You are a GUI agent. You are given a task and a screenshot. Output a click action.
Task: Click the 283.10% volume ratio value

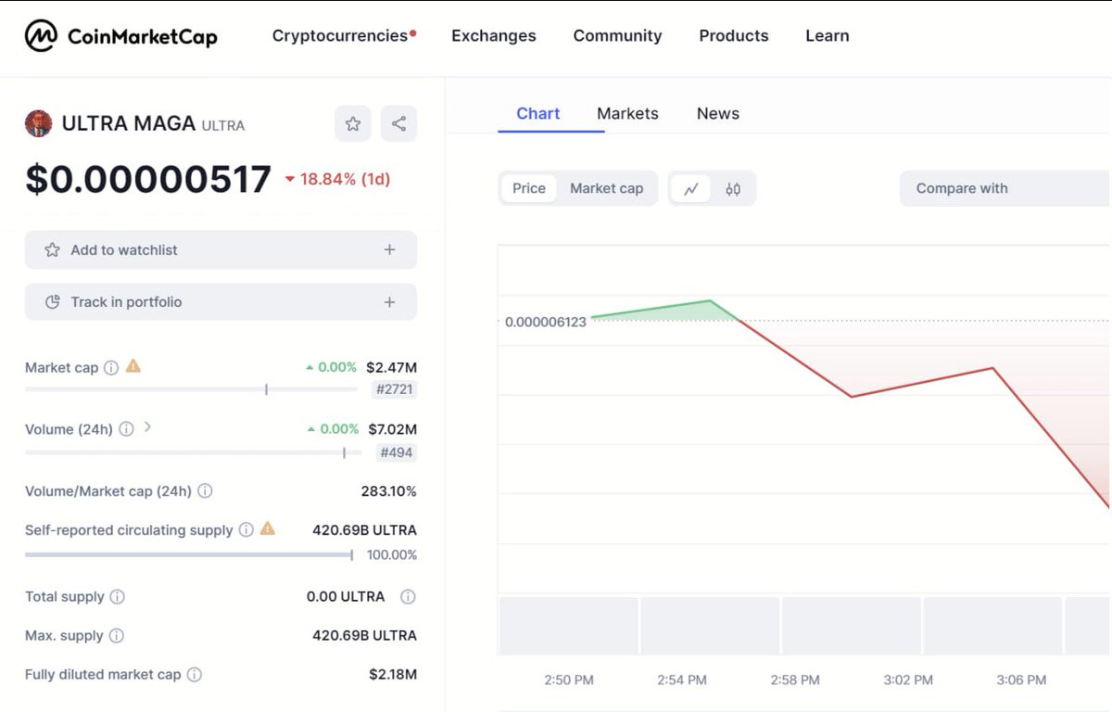click(388, 491)
